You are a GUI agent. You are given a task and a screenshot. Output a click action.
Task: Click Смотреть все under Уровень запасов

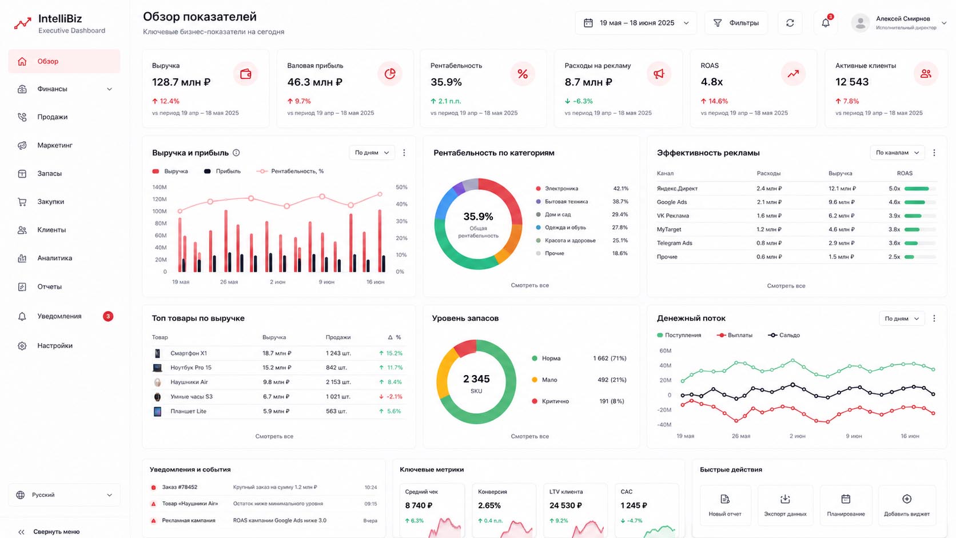pos(529,436)
